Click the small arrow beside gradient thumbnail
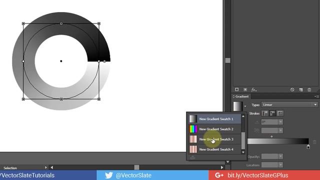 [x=245, y=106]
